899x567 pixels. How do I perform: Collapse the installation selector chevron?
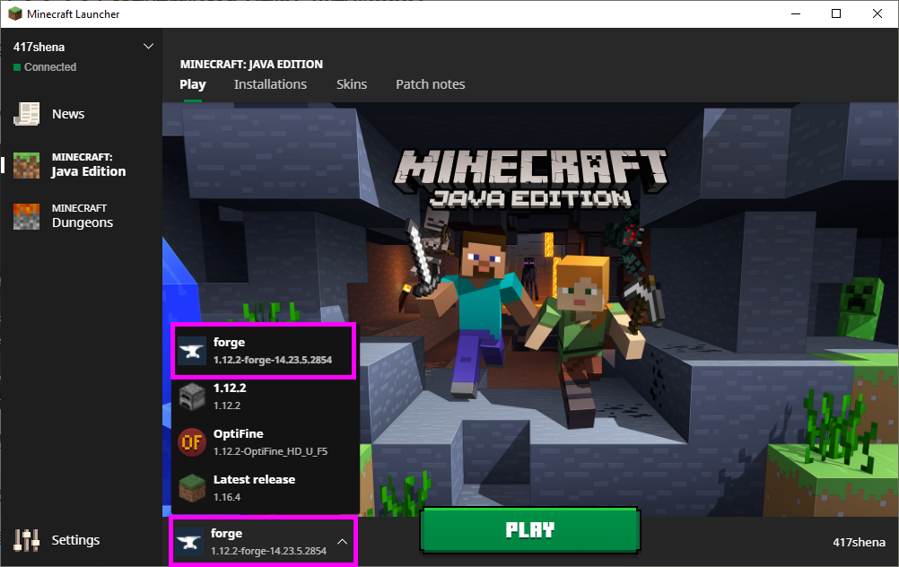pos(342,541)
